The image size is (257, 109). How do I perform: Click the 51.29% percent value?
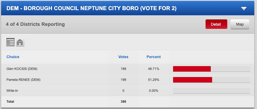154,80
